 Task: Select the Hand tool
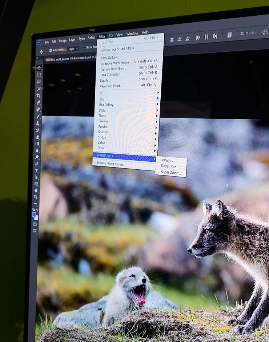coord(36,190)
